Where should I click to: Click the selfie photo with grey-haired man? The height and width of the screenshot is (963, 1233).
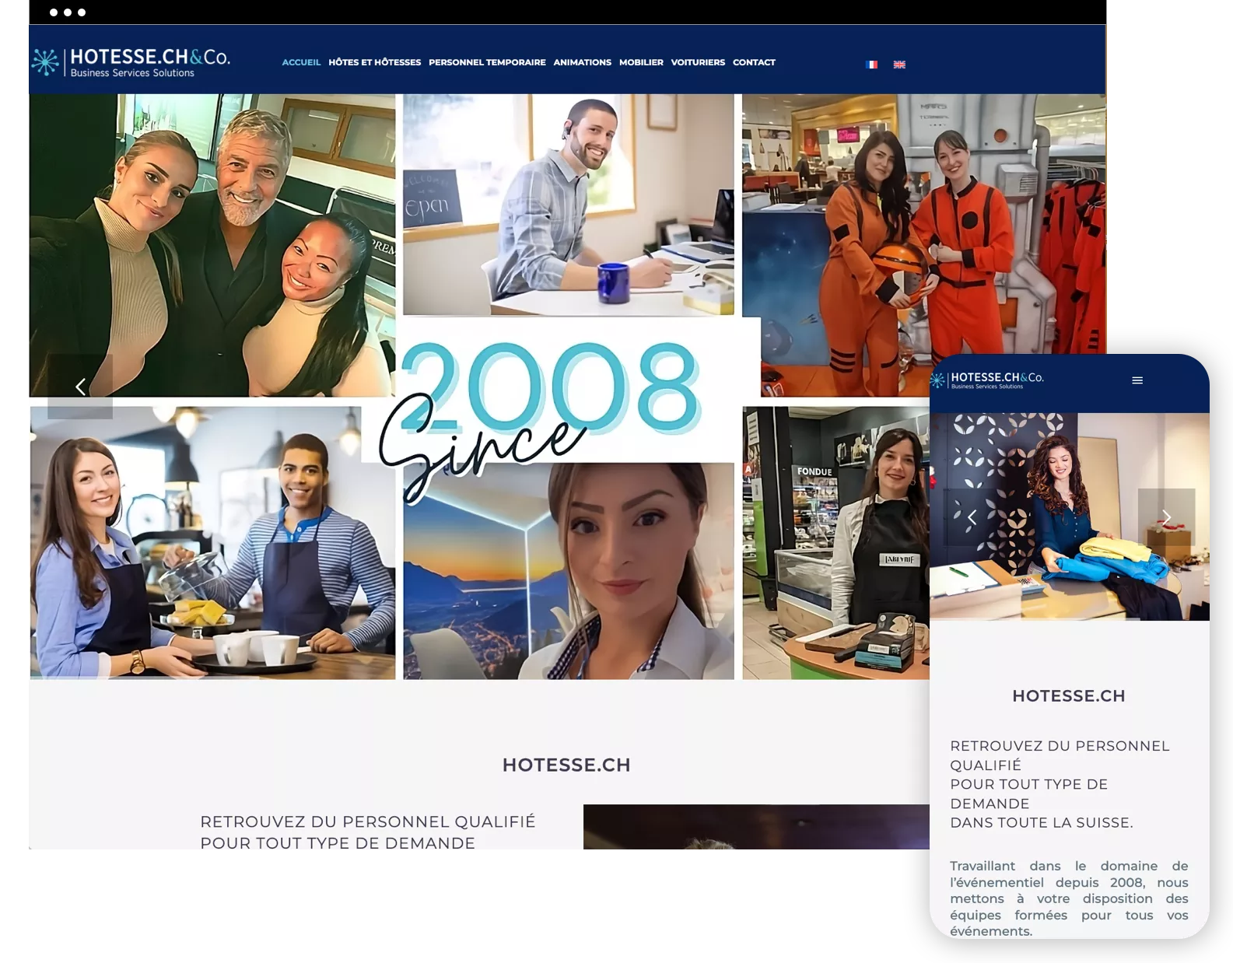click(212, 245)
